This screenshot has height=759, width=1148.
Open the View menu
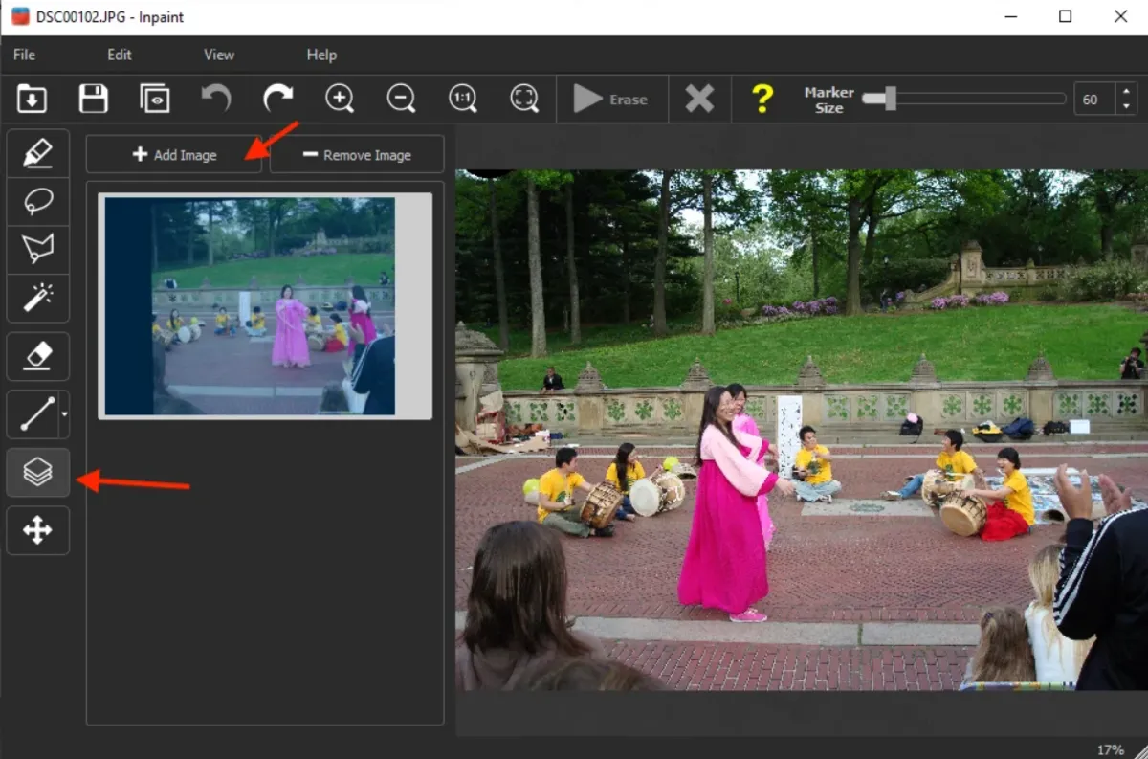[218, 55]
